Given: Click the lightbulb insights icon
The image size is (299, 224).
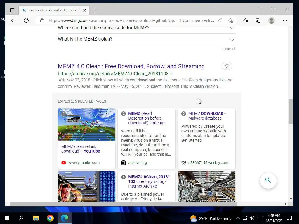Looking at the screenshot, I should (x=227, y=66).
